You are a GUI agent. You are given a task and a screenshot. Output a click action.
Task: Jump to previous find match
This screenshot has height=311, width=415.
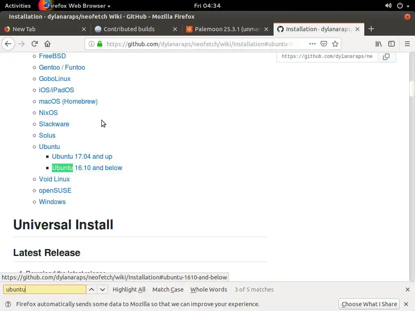pos(92,289)
